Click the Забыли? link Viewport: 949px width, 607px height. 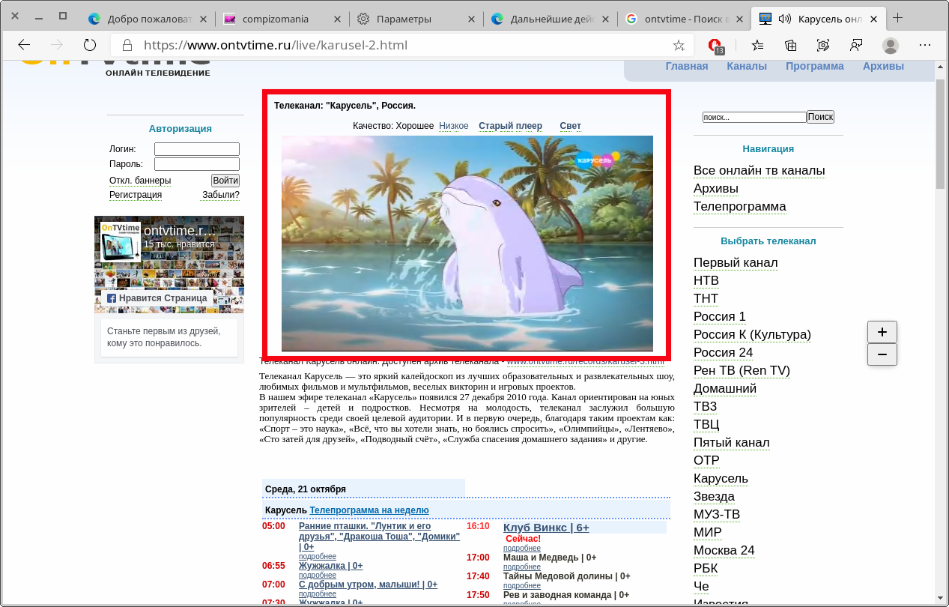[221, 195]
